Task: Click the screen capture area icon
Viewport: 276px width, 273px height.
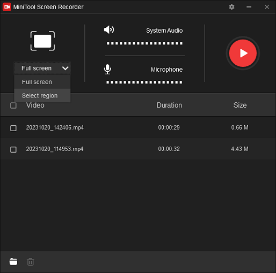Action: [x=42, y=41]
